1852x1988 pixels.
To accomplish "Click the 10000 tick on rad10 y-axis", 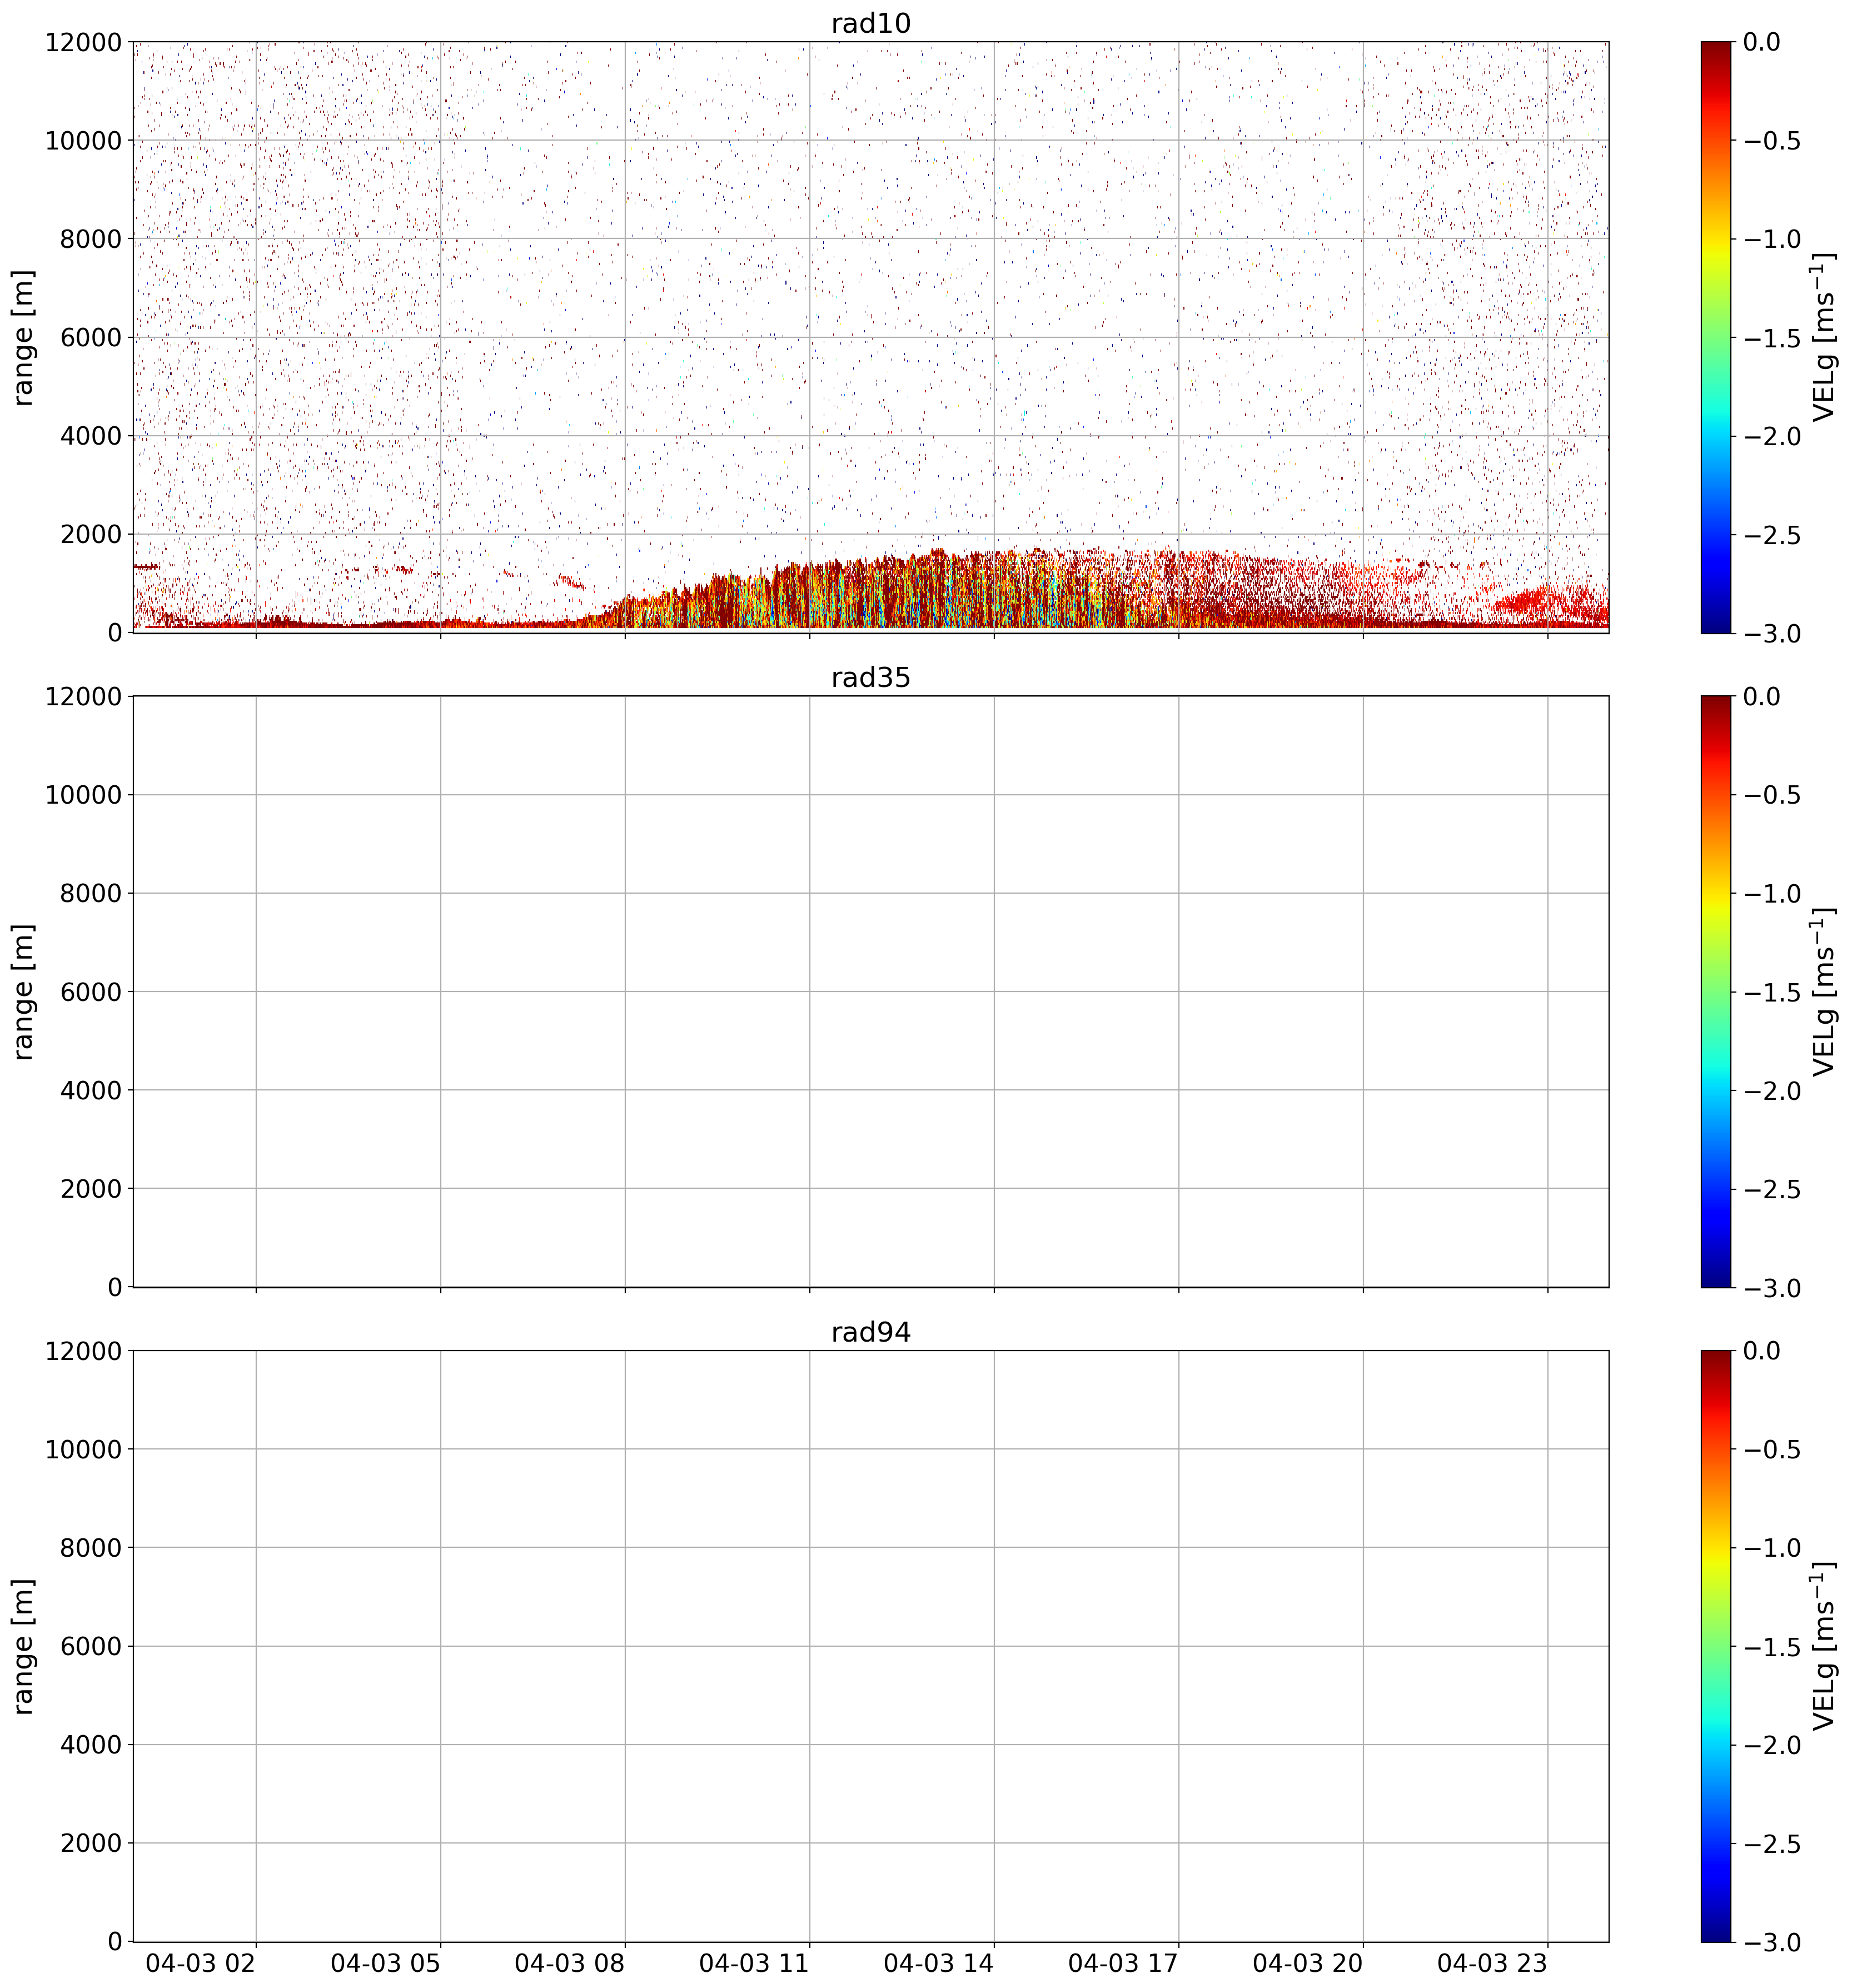I will [83, 141].
